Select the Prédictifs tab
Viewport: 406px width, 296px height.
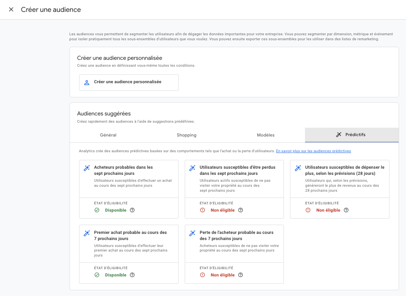click(351, 135)
